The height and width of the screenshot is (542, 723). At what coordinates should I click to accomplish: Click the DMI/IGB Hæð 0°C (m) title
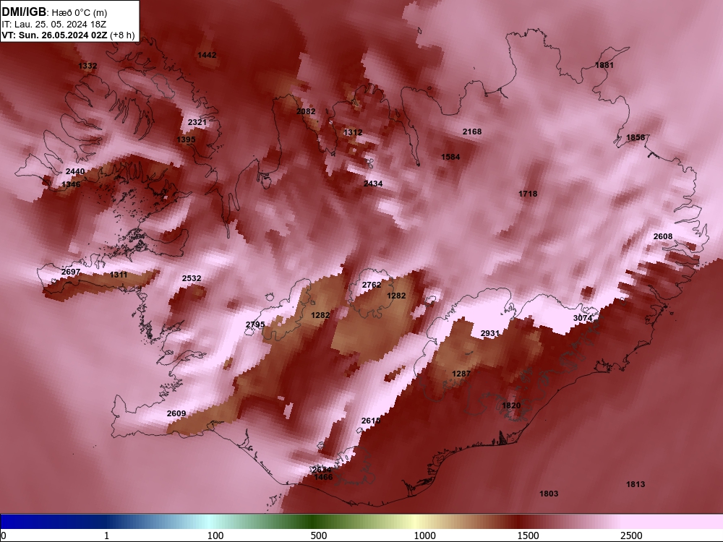54,12
